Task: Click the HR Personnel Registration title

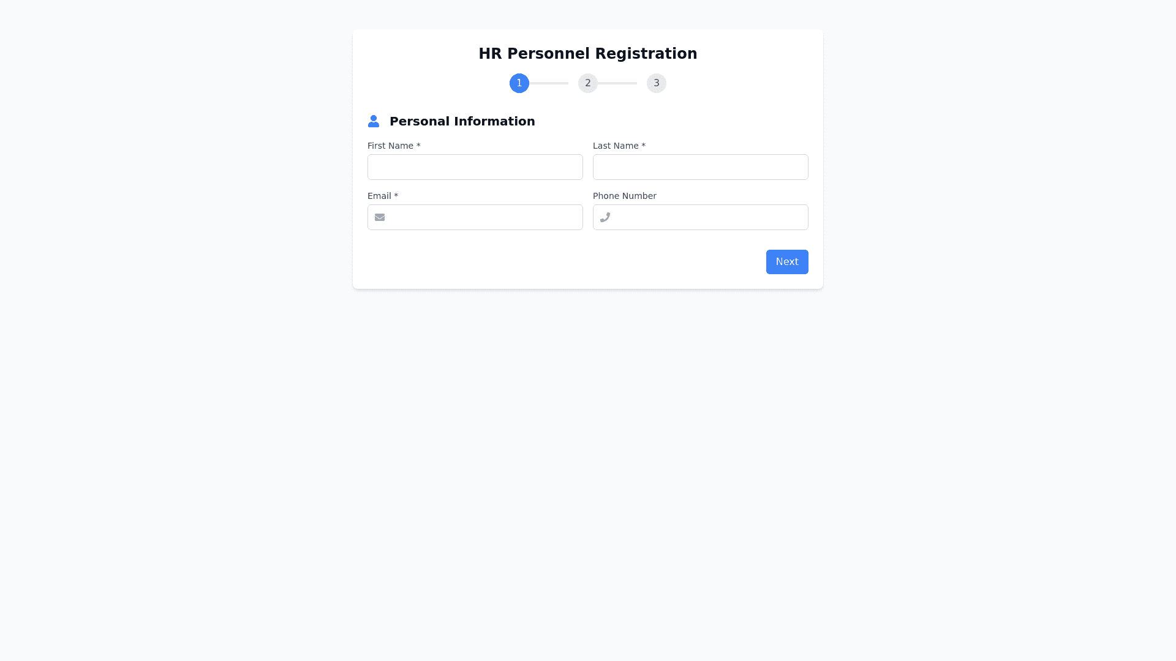Action: pyautogui.click(x=588, y=54)
